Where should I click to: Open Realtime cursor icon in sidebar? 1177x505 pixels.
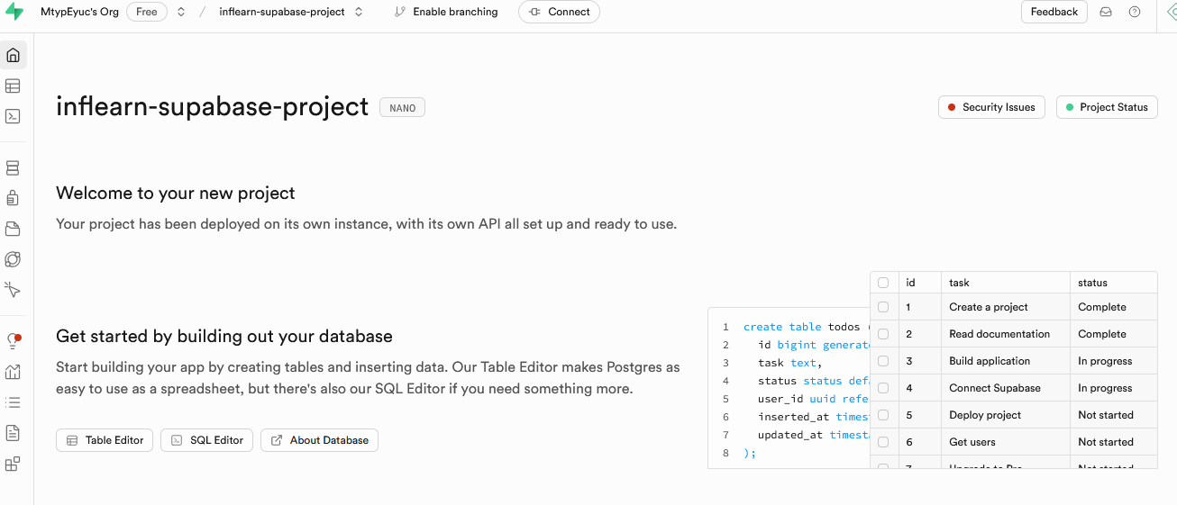pyautogui.click(x=13, y=290)
